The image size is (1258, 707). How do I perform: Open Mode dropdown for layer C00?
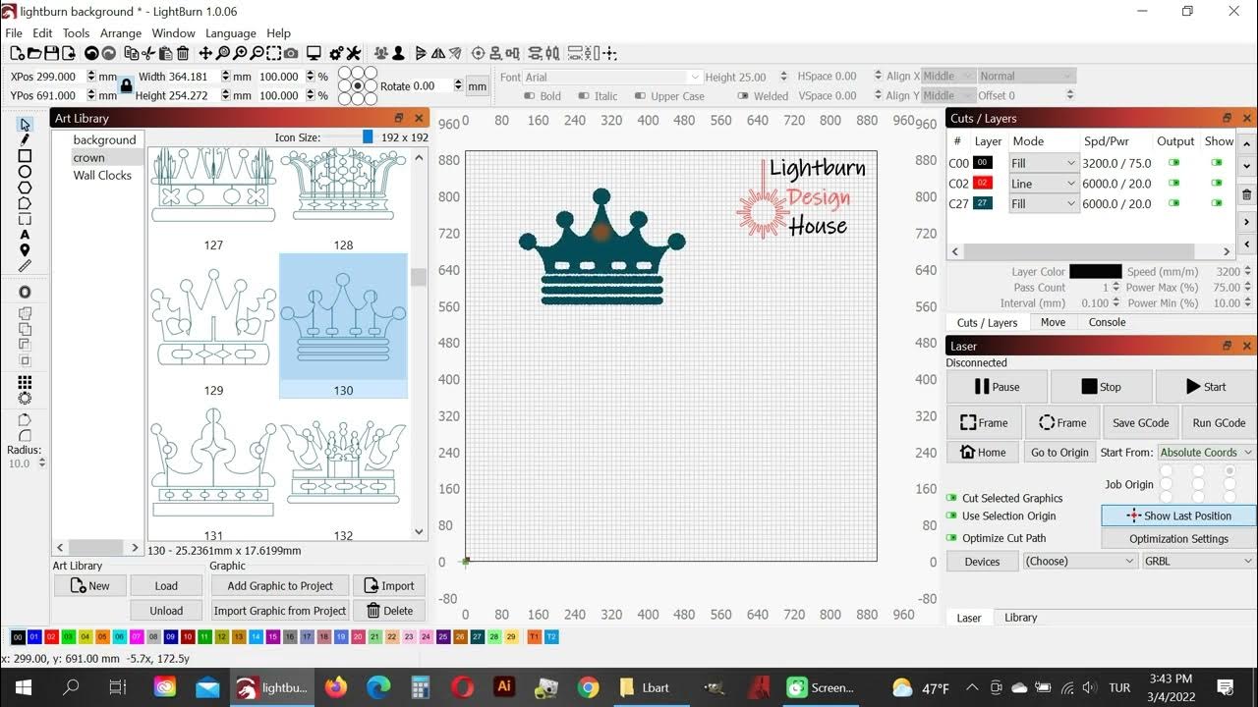[1044, 163]
